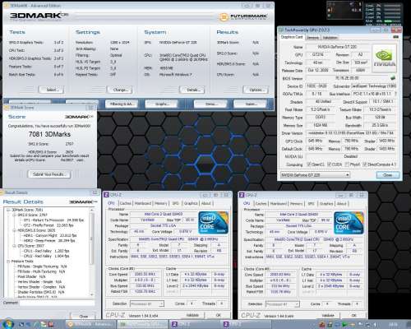Open the Processor selection dropdown in left CPU-Z
This screenshot has width=411, height=329.
147,304
